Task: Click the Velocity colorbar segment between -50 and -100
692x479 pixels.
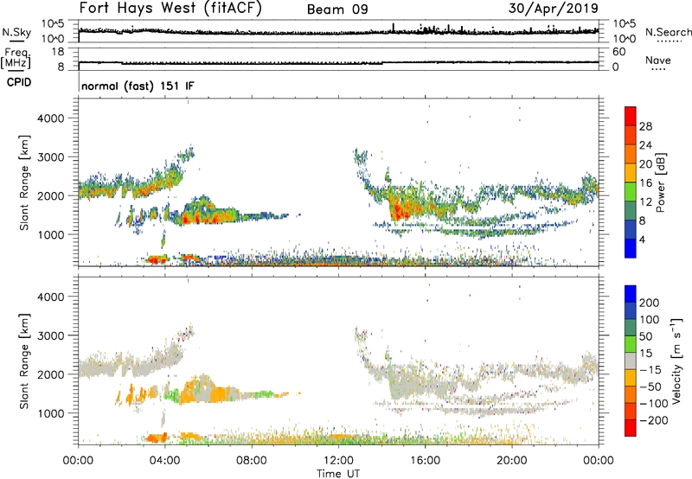Action: coord(631,394)
